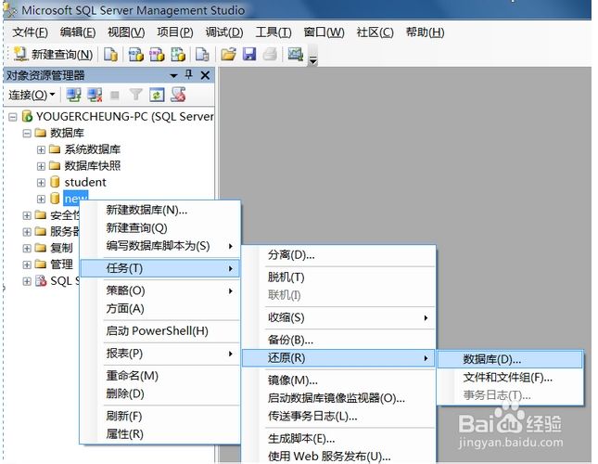Image resolution: width=598 pixels, height=464 pixels.
Task: Click the Activity Monitor toolbar icon
Action: [x=295, y=55]
